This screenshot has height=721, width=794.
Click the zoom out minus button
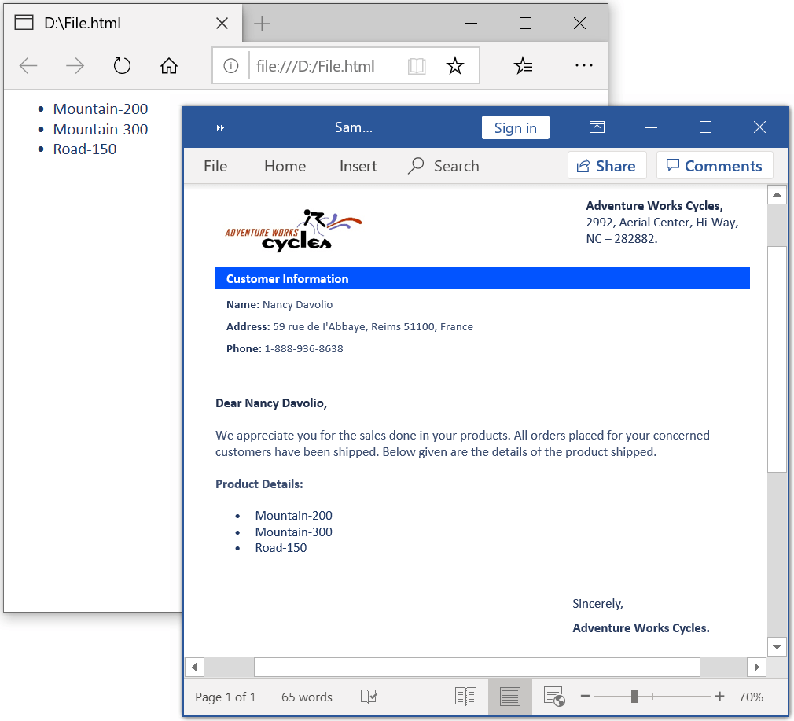(586, 697)
